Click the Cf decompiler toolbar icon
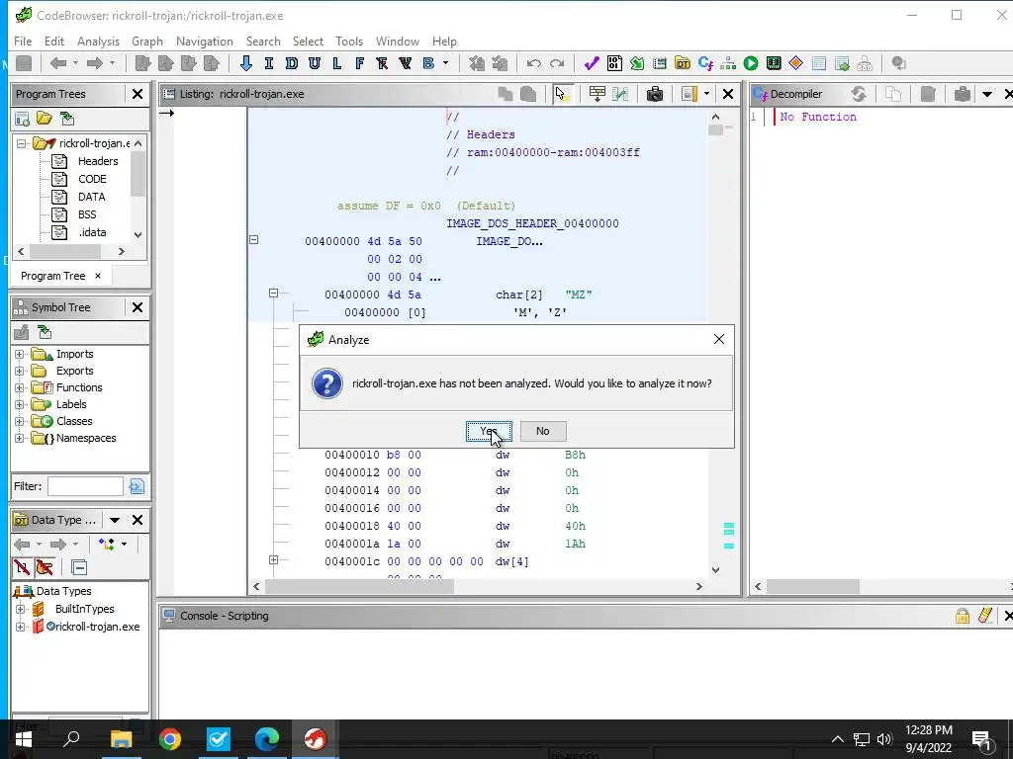This screenshot has height=759, width=1013. 705,63
